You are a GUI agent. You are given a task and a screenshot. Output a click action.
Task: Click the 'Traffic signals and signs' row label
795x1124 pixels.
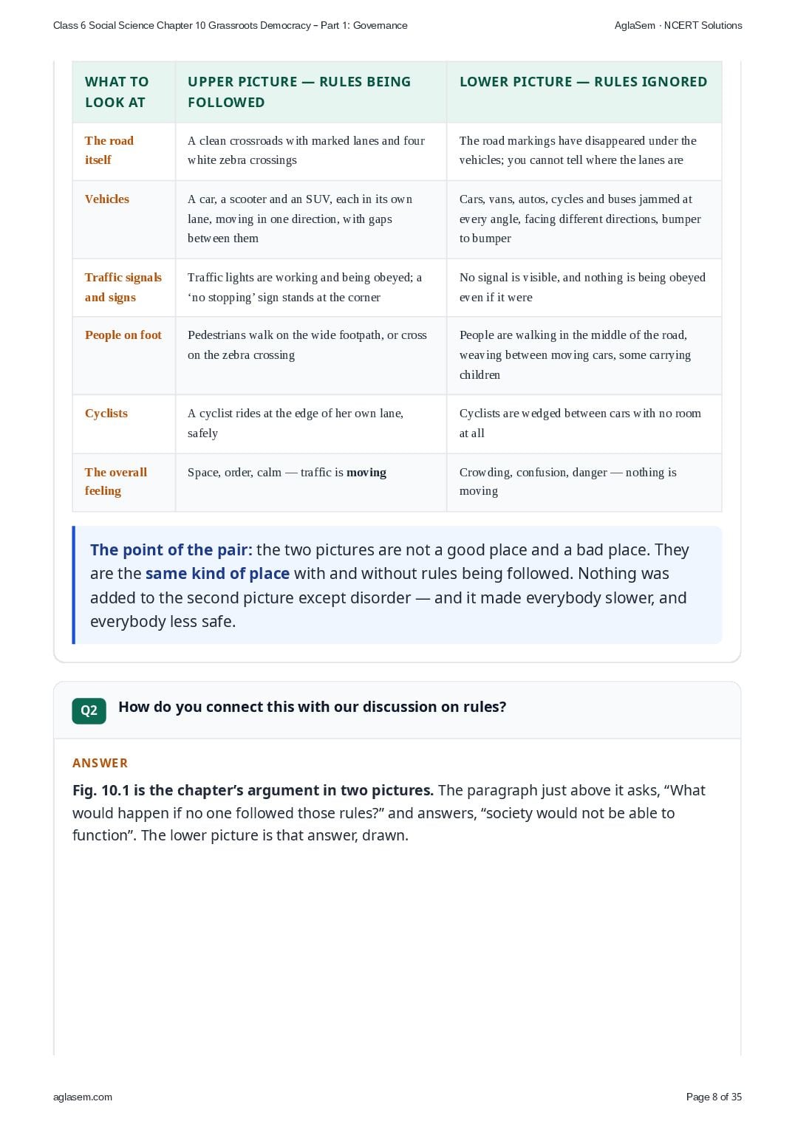point(123,287)
